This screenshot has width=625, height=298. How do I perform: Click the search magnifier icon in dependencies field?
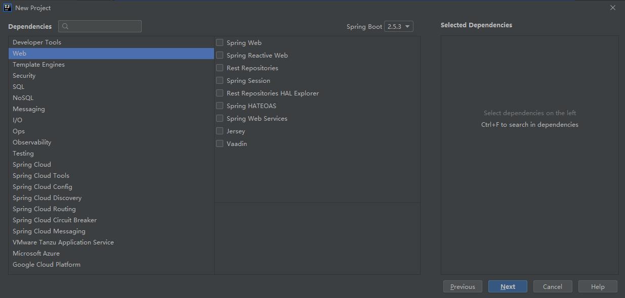pos(65,26)
